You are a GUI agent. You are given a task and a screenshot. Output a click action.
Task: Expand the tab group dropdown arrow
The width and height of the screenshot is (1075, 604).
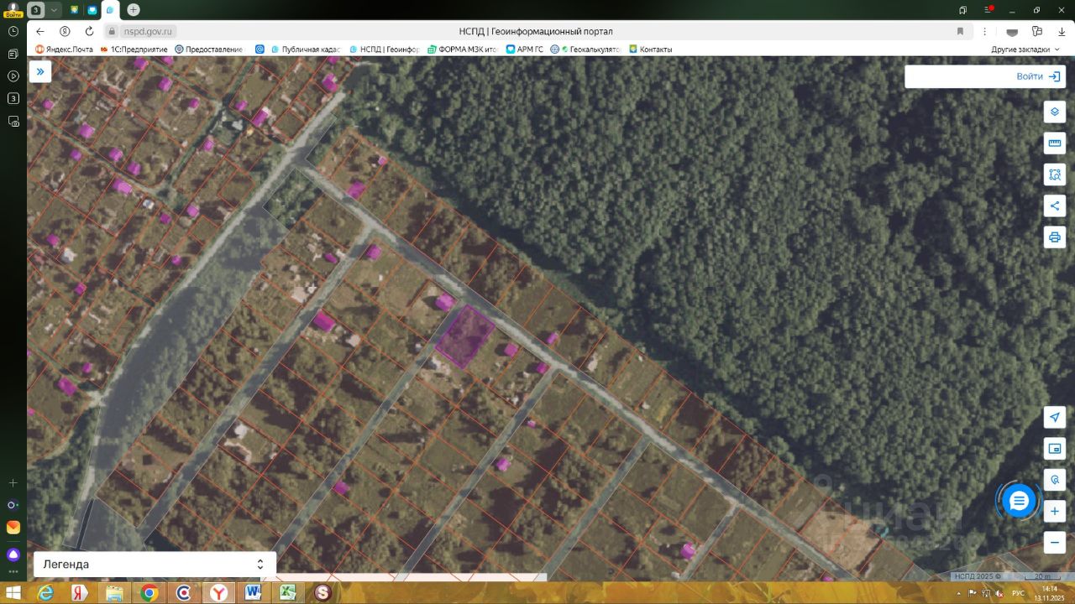point(55,10)
